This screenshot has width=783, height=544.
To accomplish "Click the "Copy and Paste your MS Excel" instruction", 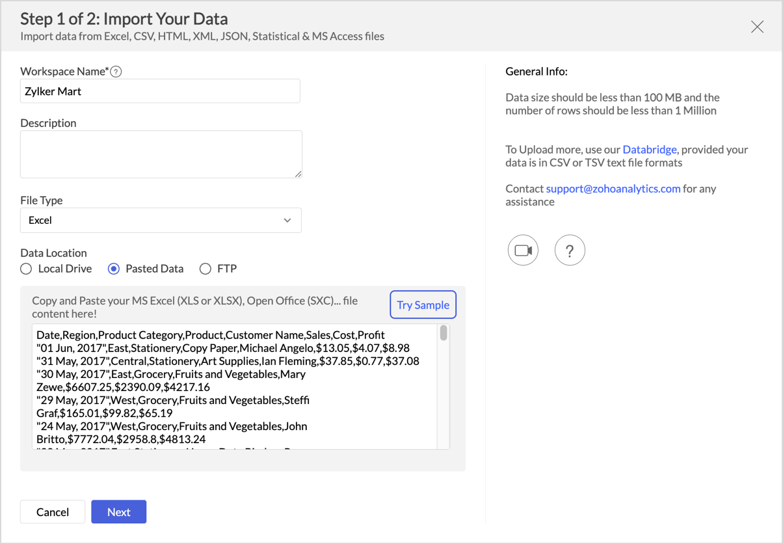I will (194, 307).
